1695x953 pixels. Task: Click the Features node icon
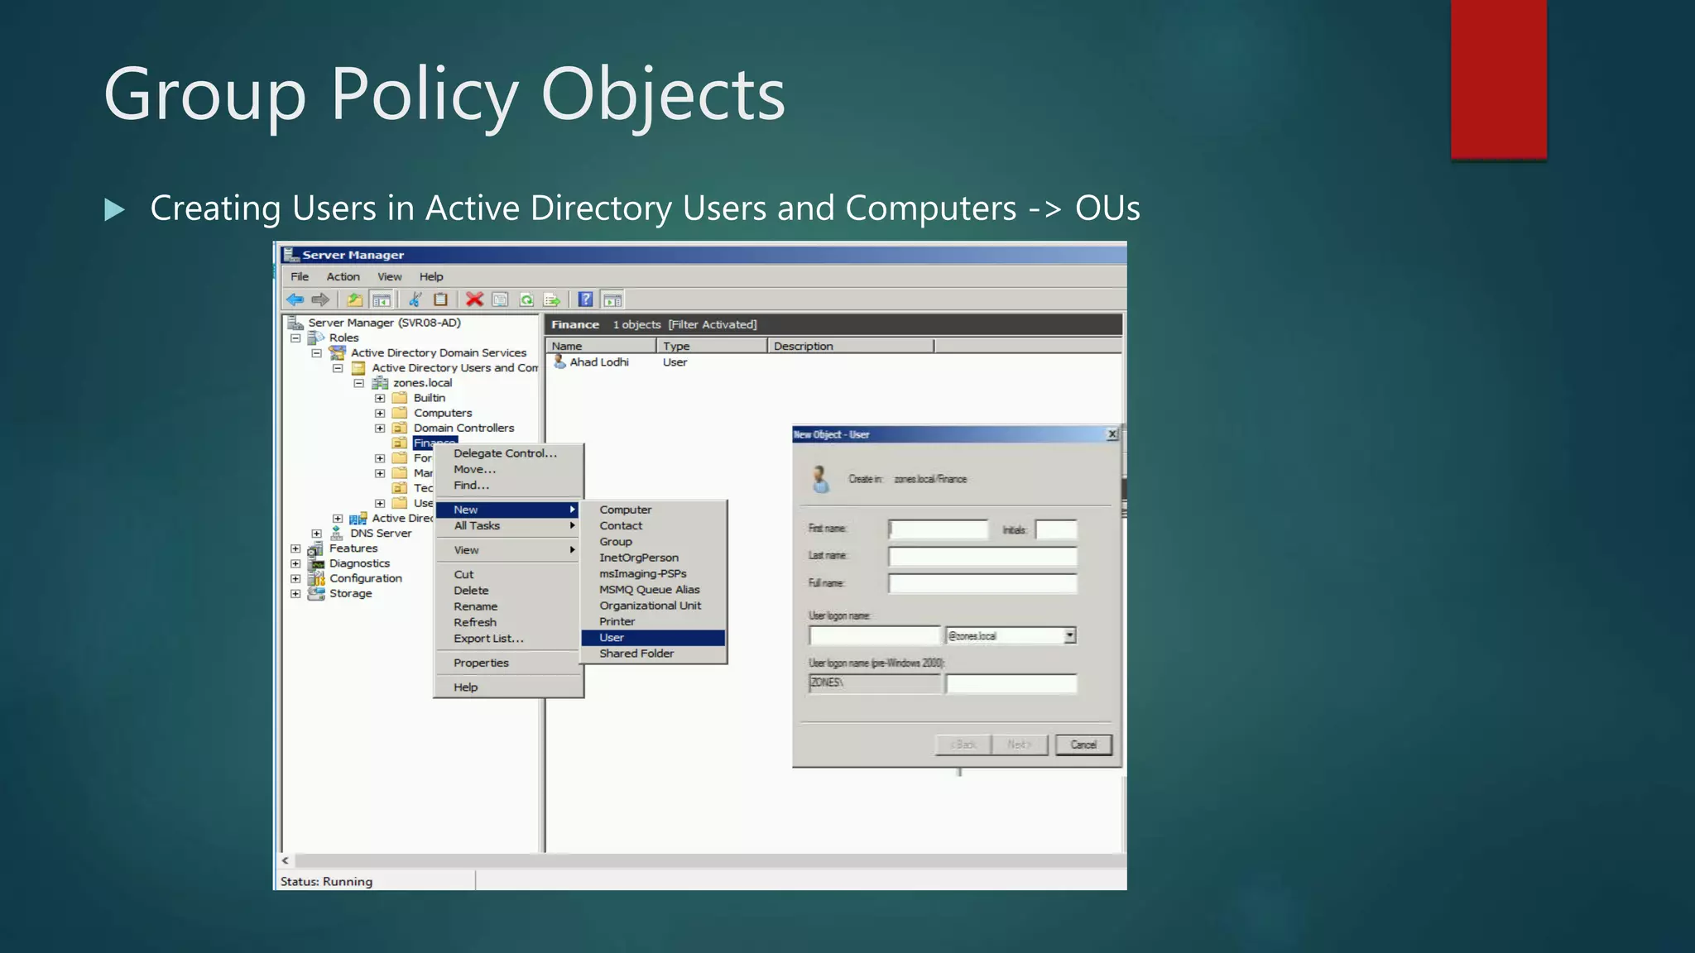[315, 548]
